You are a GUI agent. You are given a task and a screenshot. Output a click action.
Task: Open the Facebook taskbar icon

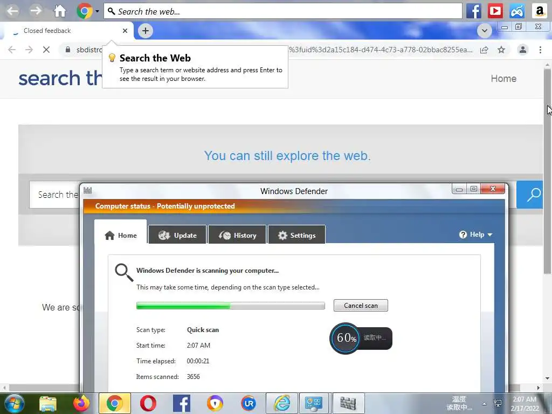(182, 403)
